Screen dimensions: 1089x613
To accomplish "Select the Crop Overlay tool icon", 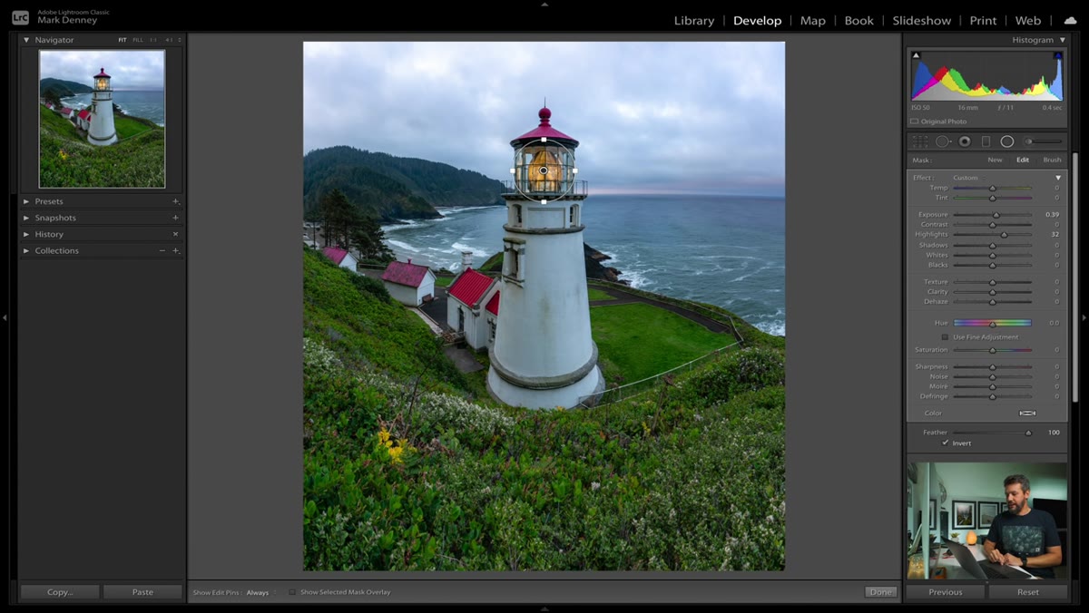I will (920, 141).
